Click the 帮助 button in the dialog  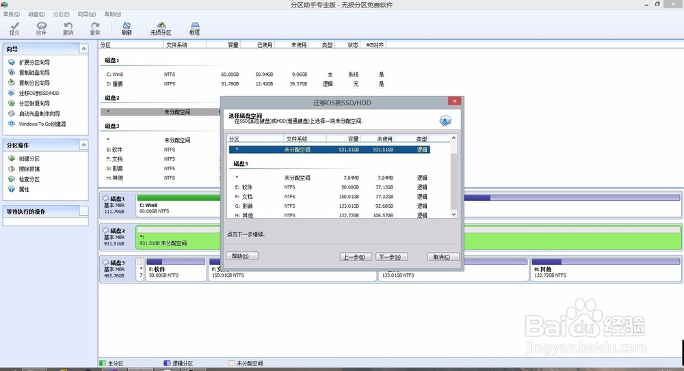[242, 256]
